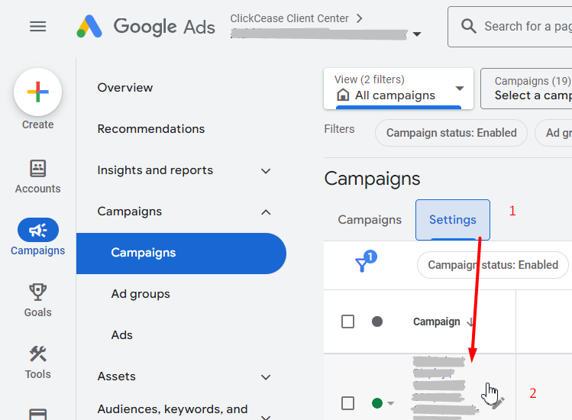Tick the select-all checkbox in table header
The height and width of the screenshot is (420, 572).
click(x=347, y=321)
